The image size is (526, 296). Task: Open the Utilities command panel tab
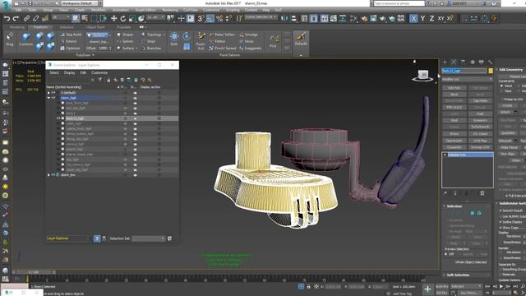(x=490, y=62)
